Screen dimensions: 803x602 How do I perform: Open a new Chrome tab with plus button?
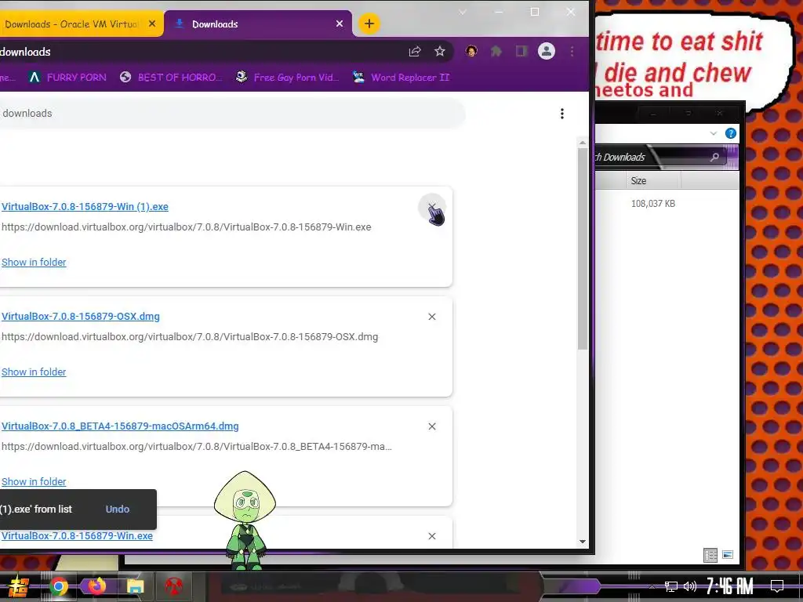pos(369,24)
